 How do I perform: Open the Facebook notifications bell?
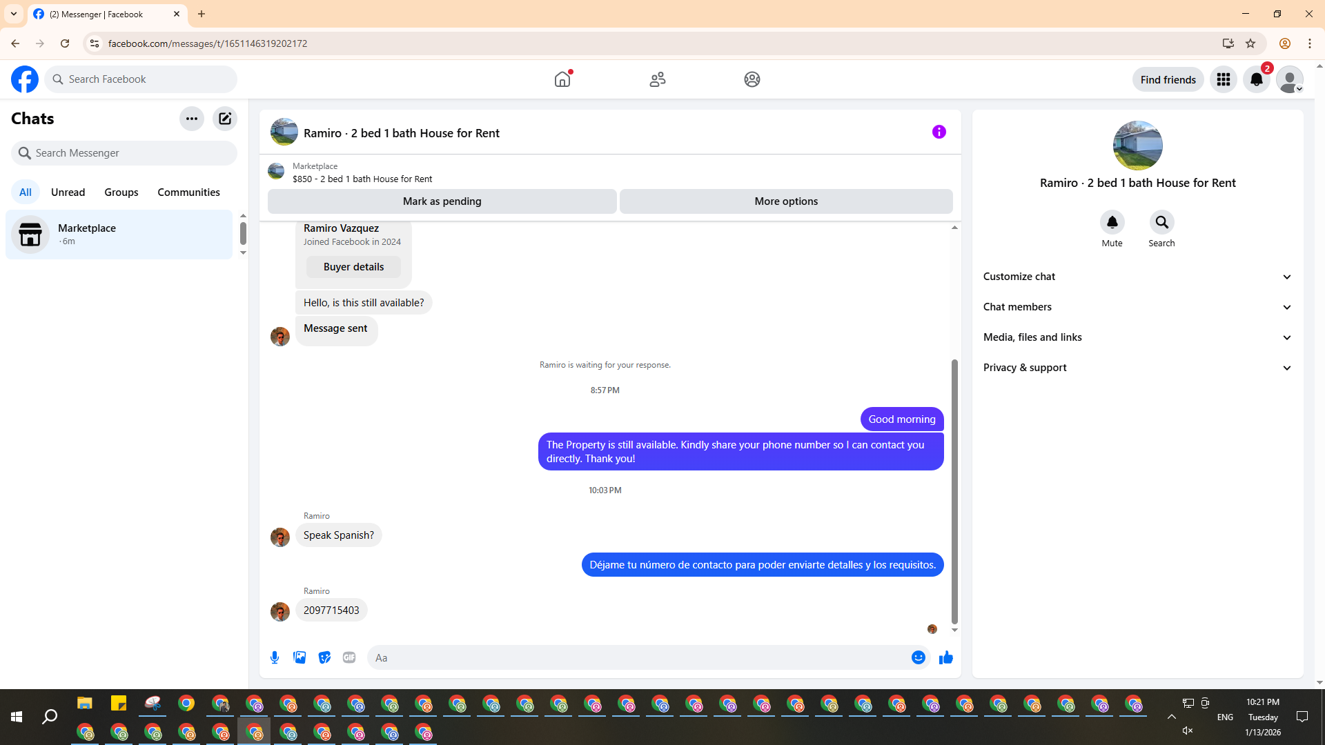pos(1256,80)
